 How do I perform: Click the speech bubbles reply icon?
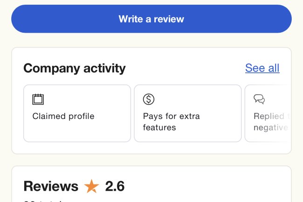coord(259,99)
